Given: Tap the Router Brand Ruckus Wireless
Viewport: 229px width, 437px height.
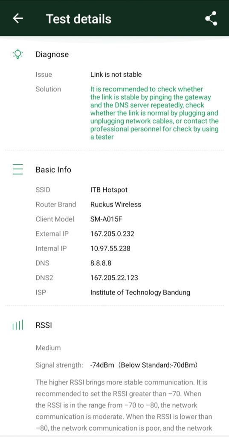Looking at the screenshot, I should (x=116, y=204).
